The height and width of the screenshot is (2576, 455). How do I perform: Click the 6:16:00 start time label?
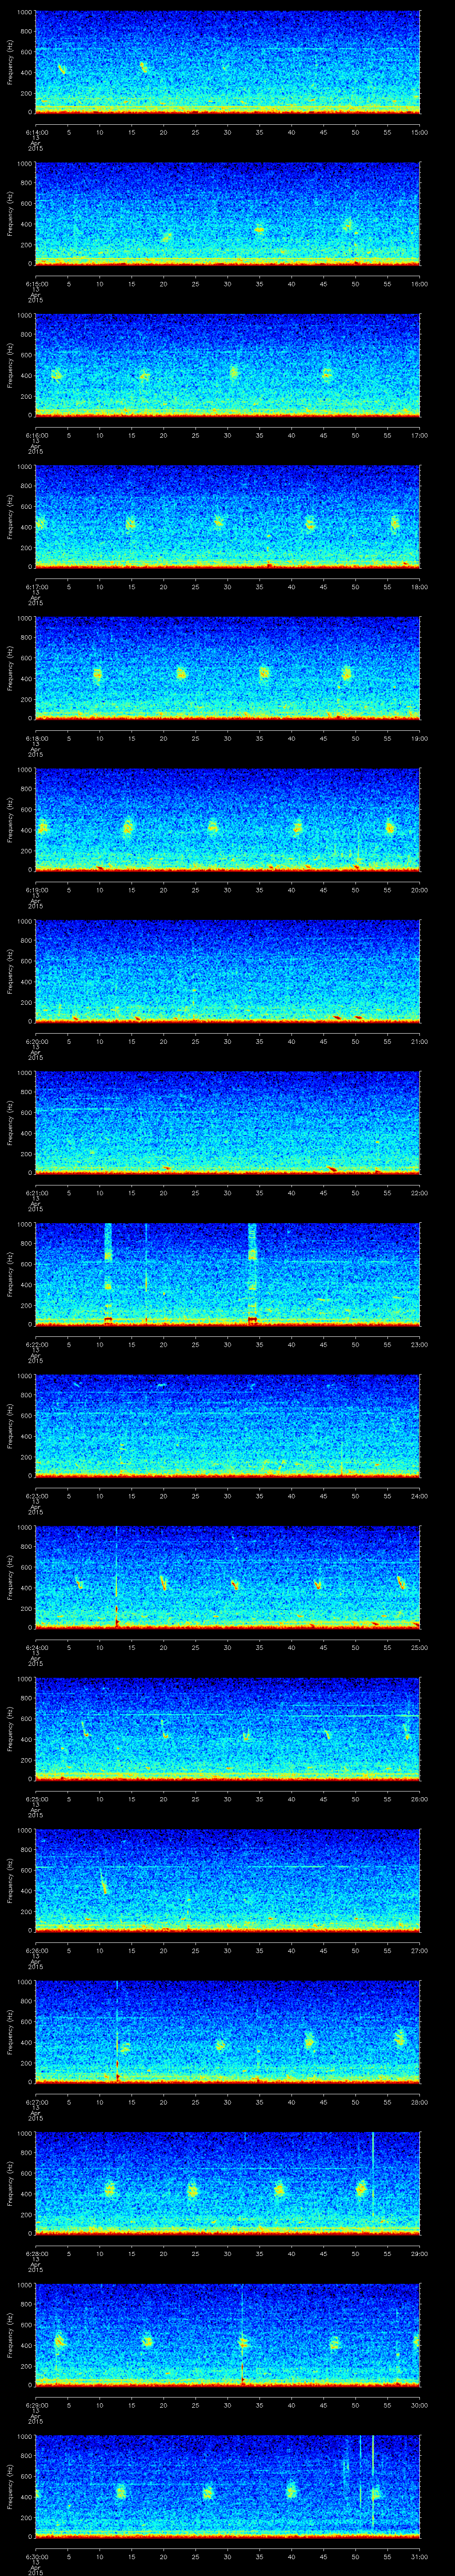click(36, 435)
